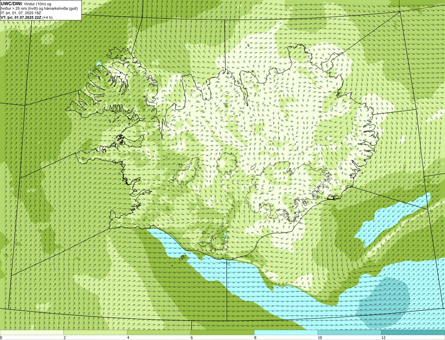Click the scale label "6"
This screenshot has width=445, height=340.
click(x=192, y=338)
